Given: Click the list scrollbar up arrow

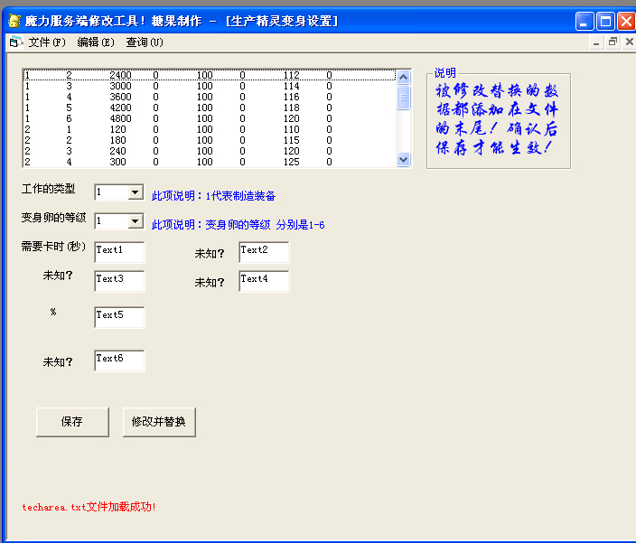Looking at the screenshot, I should point(404,77).
